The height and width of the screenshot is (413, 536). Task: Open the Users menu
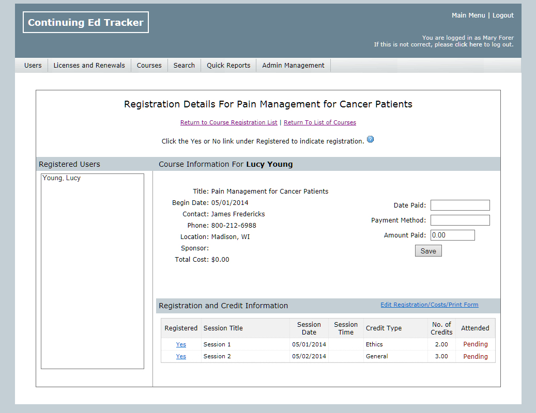click(x=33, y=66)
